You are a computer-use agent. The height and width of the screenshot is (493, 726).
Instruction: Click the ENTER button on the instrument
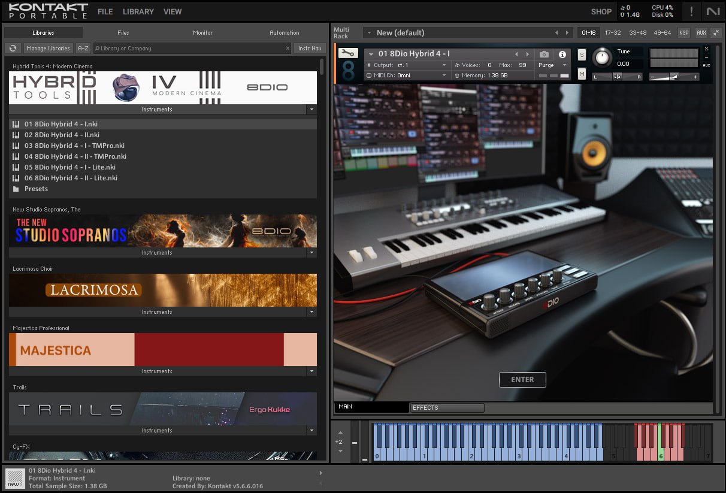522,380
